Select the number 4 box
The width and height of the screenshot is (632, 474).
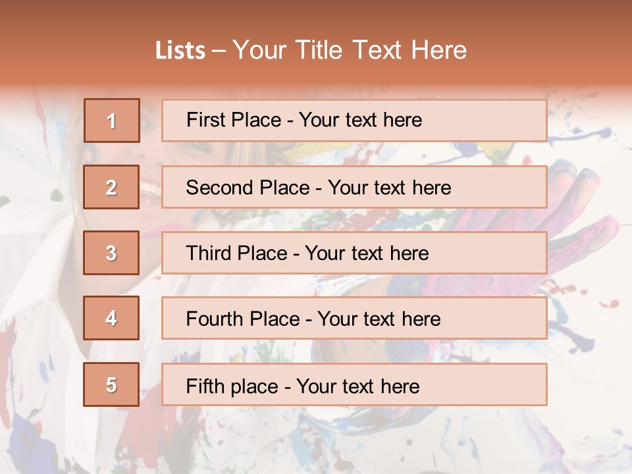pos(112,319)
